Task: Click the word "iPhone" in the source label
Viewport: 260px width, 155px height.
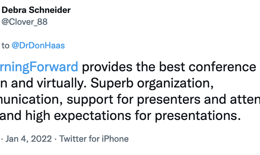Action: tap(115, 139)
